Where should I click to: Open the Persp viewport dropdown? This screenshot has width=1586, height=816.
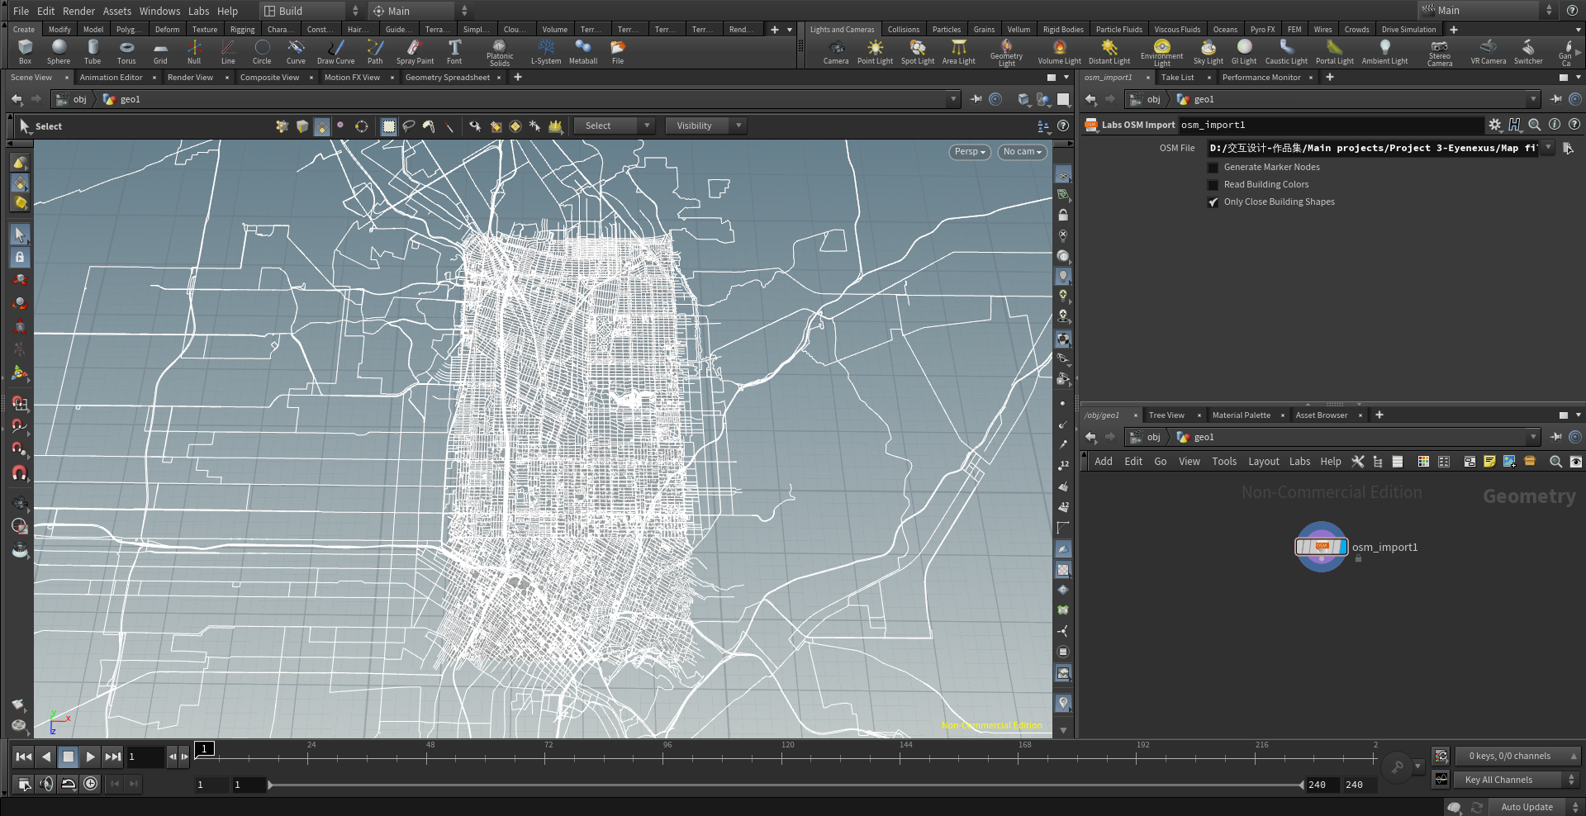tap(970, 152)
